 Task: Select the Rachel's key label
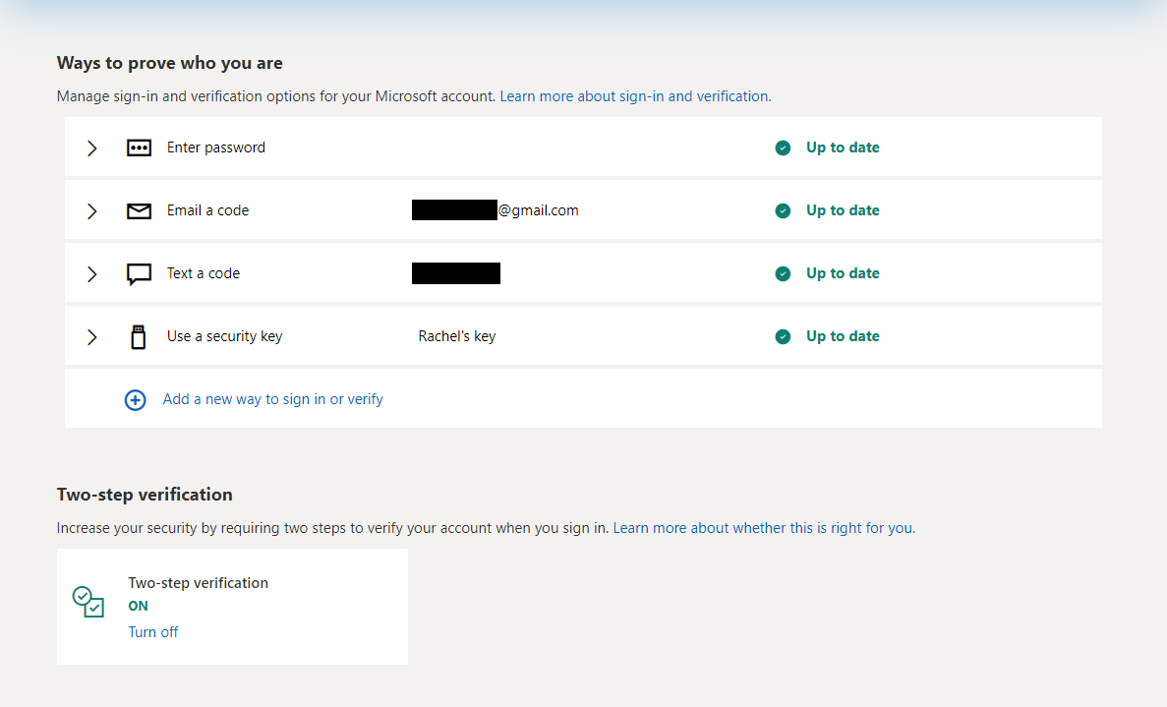[456, 335]
